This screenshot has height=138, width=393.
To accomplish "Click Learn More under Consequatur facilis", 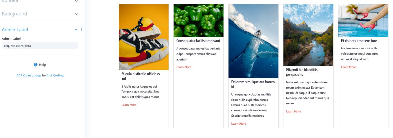I will pos(184,67).
